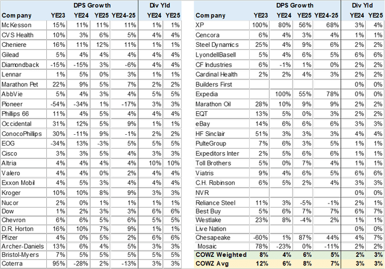Viewport: 385px width, 269px height.
Task: Click the HF Sinclair company cell
Action: 210,134
